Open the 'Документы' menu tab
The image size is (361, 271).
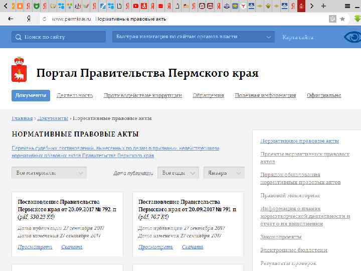pyautogui.click(x=31, y=95)
